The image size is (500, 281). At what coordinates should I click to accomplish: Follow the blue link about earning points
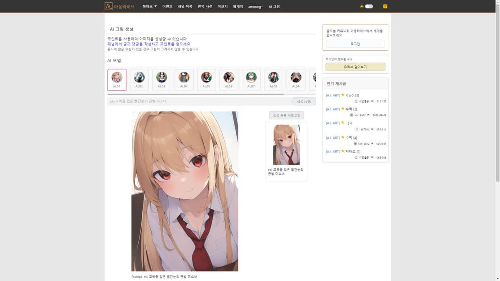(x=149, y=44)
